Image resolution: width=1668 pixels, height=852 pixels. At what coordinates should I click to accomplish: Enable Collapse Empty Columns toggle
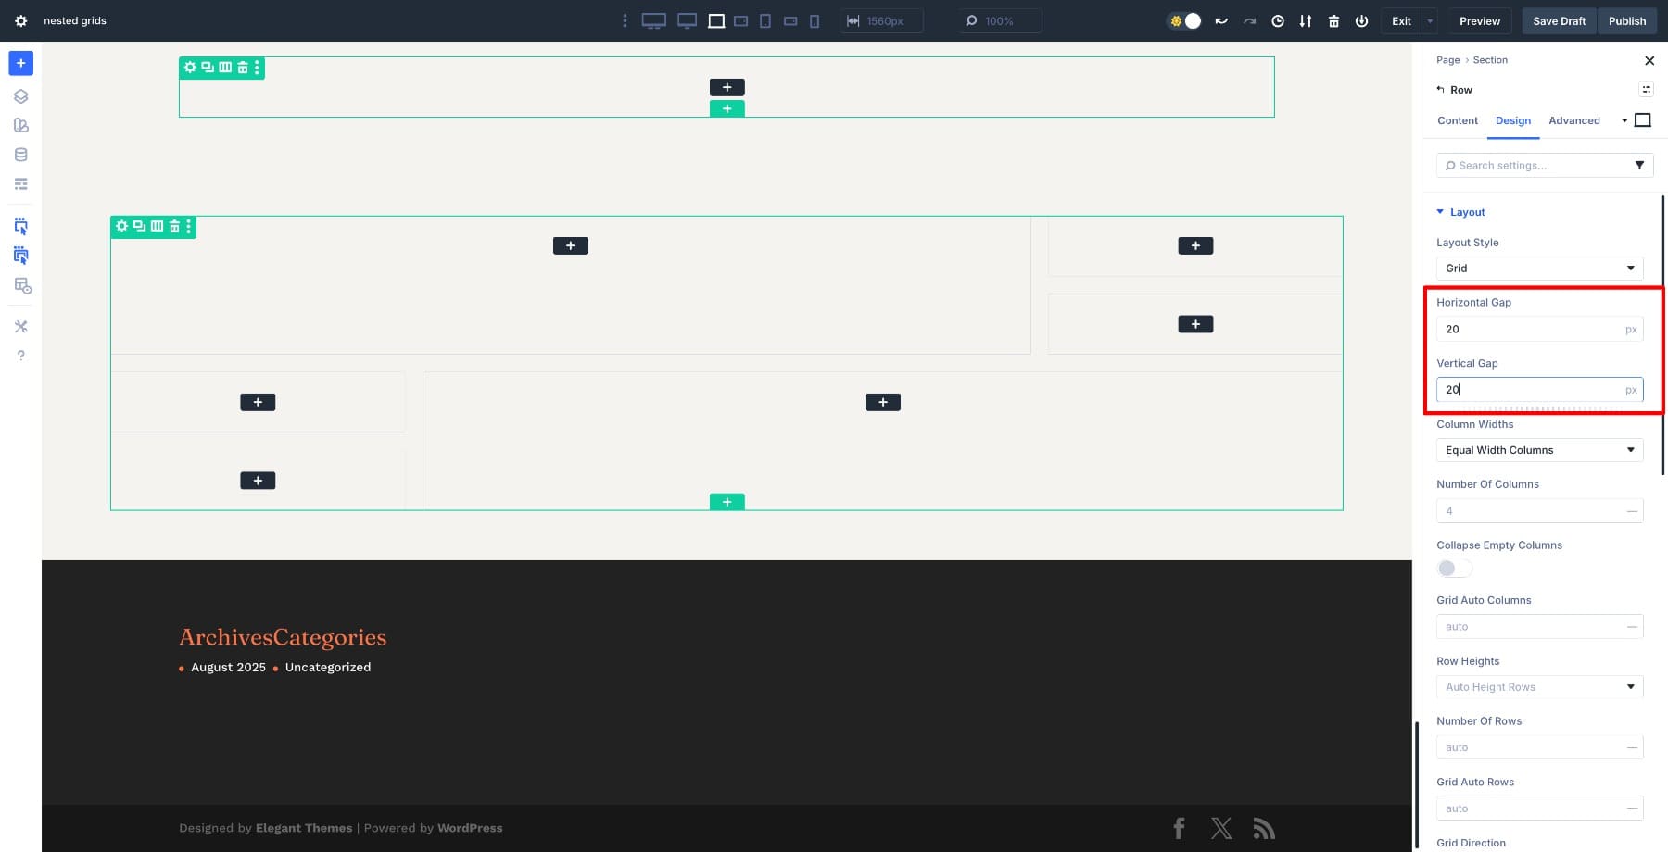click(1453, 569)
